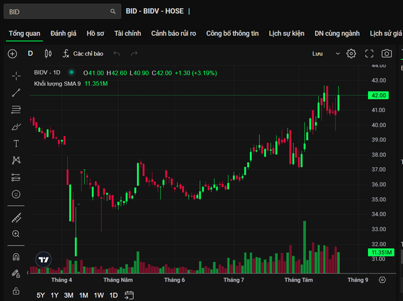The width and height of the screenshot is (403, 301).
Task: Take a chart snapshot with camera icon
Action: [x=387, y=54]
